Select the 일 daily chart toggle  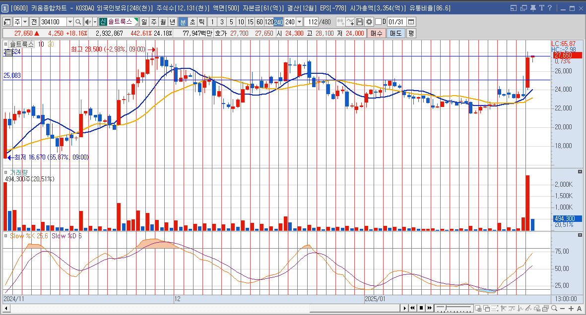144,22
